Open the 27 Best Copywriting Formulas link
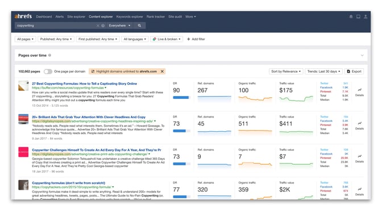 [84, 84]
